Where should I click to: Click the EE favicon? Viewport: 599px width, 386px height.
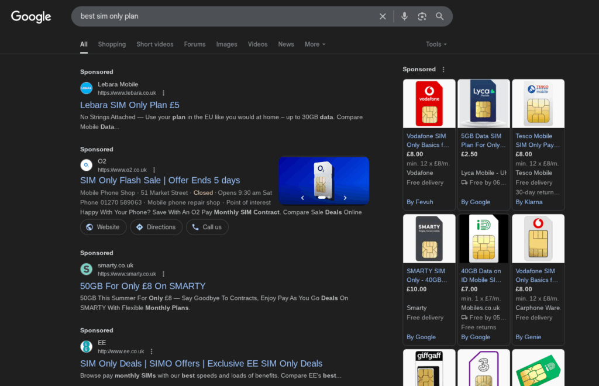pos(87,347)
